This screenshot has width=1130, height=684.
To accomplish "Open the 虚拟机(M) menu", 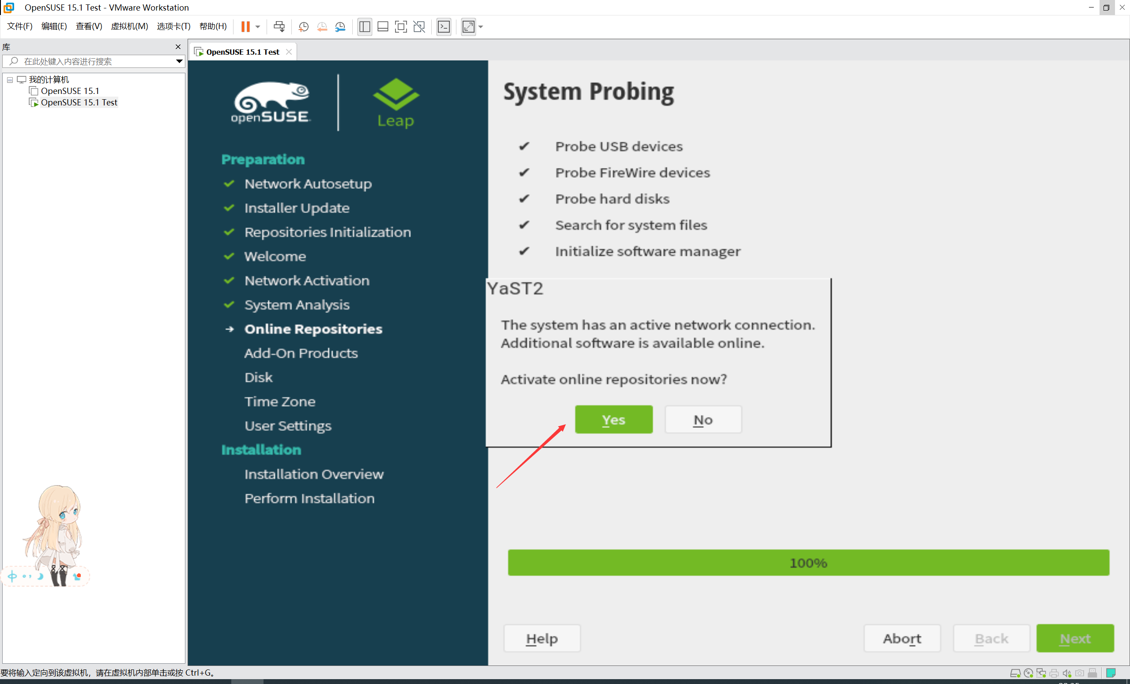I will 129,26.
